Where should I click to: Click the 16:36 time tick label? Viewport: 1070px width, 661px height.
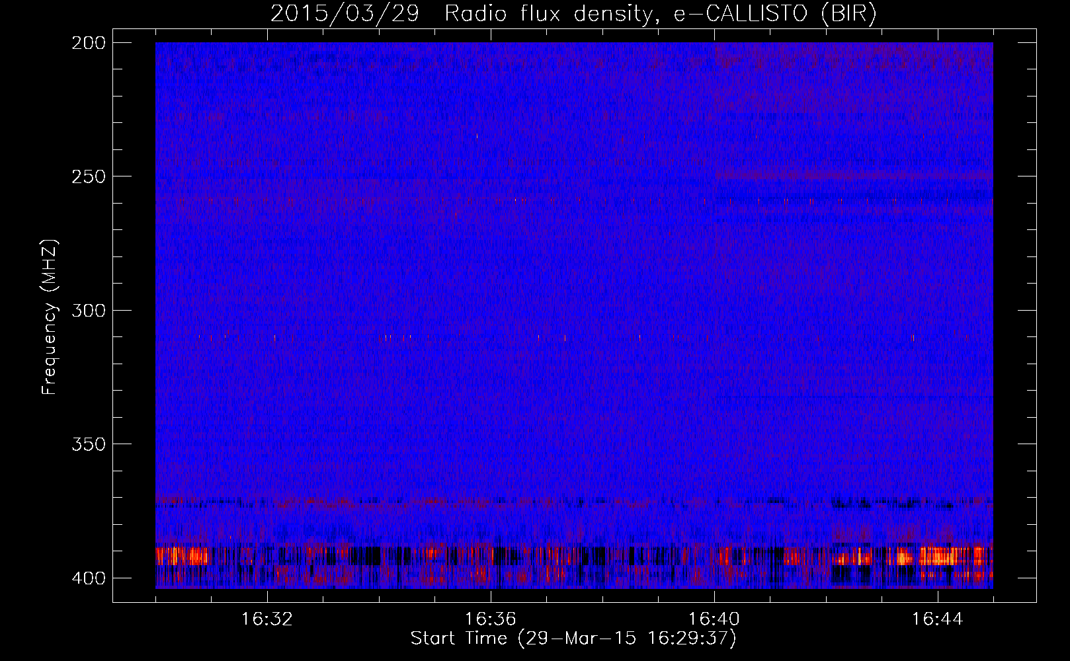point(491,619)
